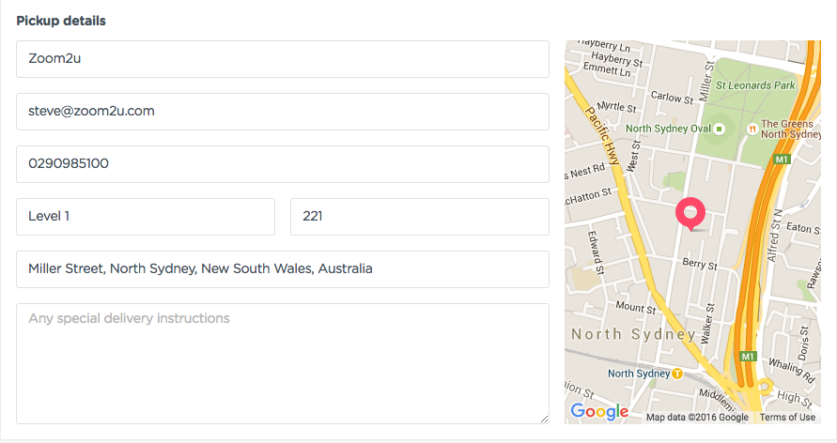Click the special delivery instructions text area

(x=283, y=363)
